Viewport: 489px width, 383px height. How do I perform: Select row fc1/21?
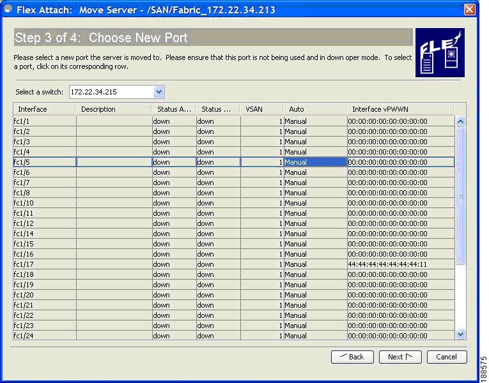coord(234,305)
